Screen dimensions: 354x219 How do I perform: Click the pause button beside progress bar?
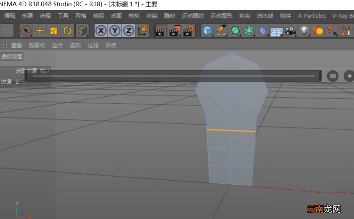pyautogui.click(x=332, y=76)
